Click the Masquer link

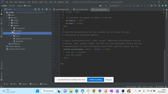109,80
